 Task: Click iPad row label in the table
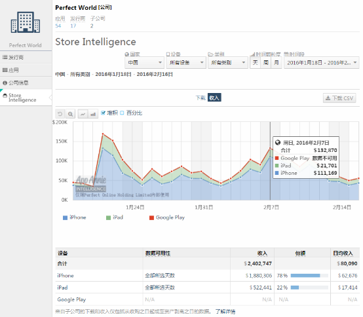62,288
